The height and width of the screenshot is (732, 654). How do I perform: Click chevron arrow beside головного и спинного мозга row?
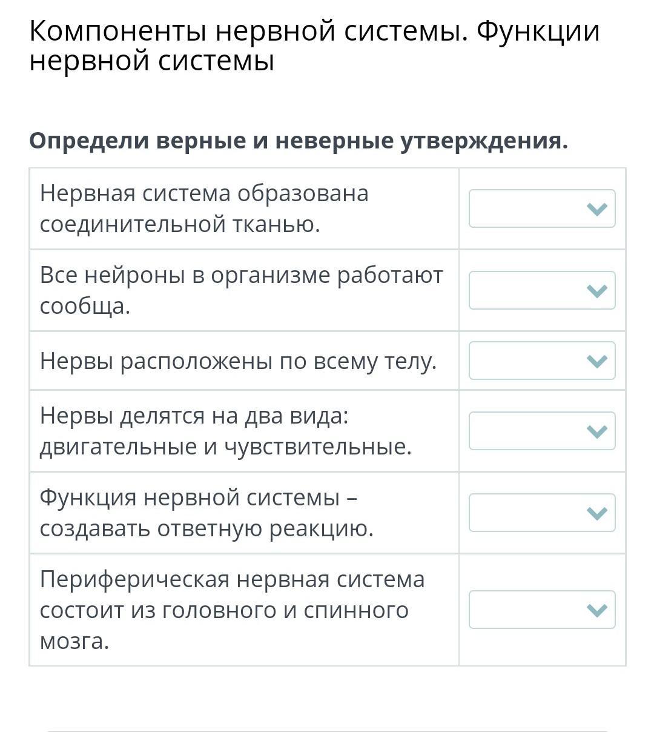pyautogui.click(x=597, y=611)
